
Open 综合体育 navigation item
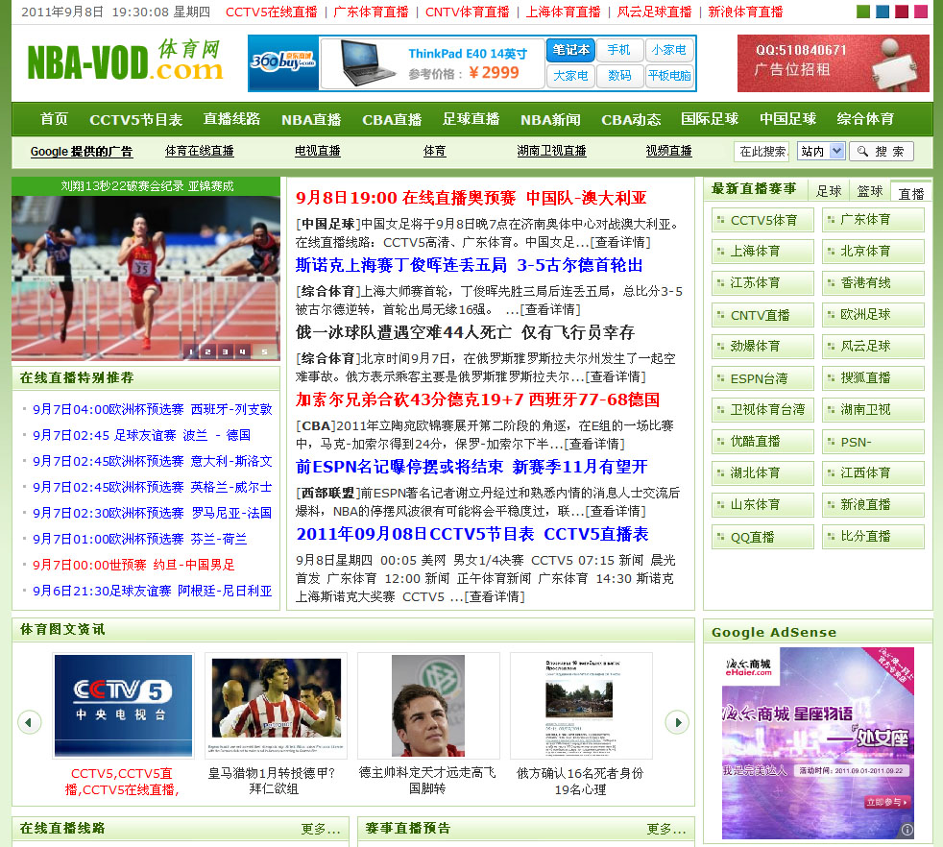[x=865, y=119]
